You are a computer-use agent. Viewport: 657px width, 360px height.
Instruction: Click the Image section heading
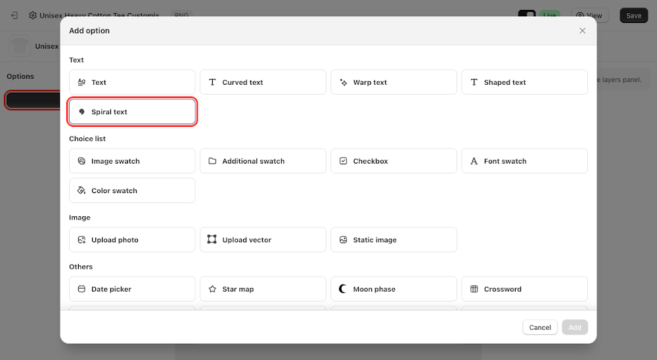click(79, 217)
